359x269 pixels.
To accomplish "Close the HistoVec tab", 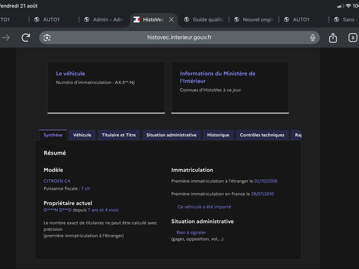I will pyautogui.click(x=171, y=20).
